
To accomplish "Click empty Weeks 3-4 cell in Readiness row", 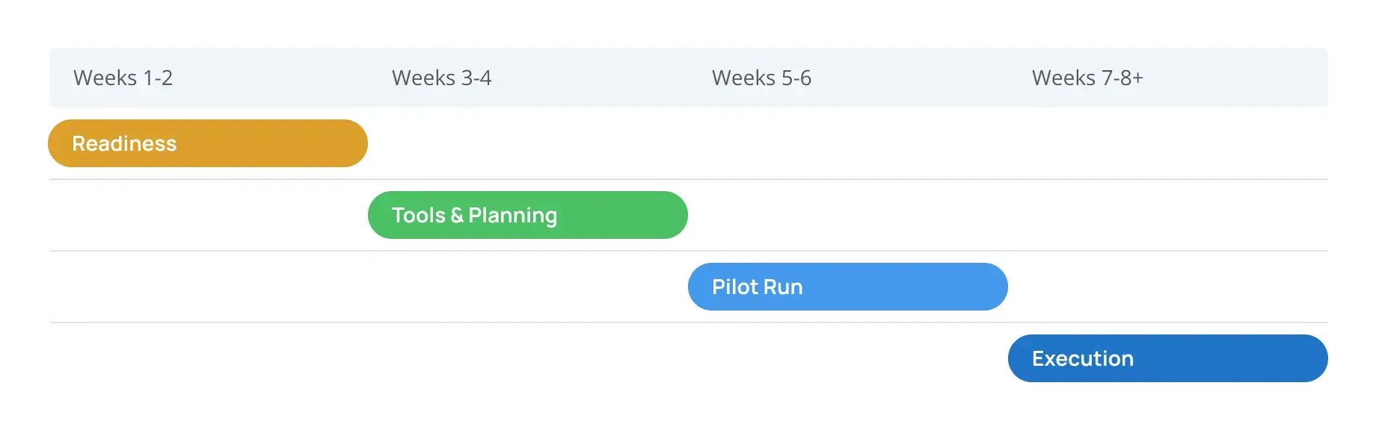I will point(528,143).
